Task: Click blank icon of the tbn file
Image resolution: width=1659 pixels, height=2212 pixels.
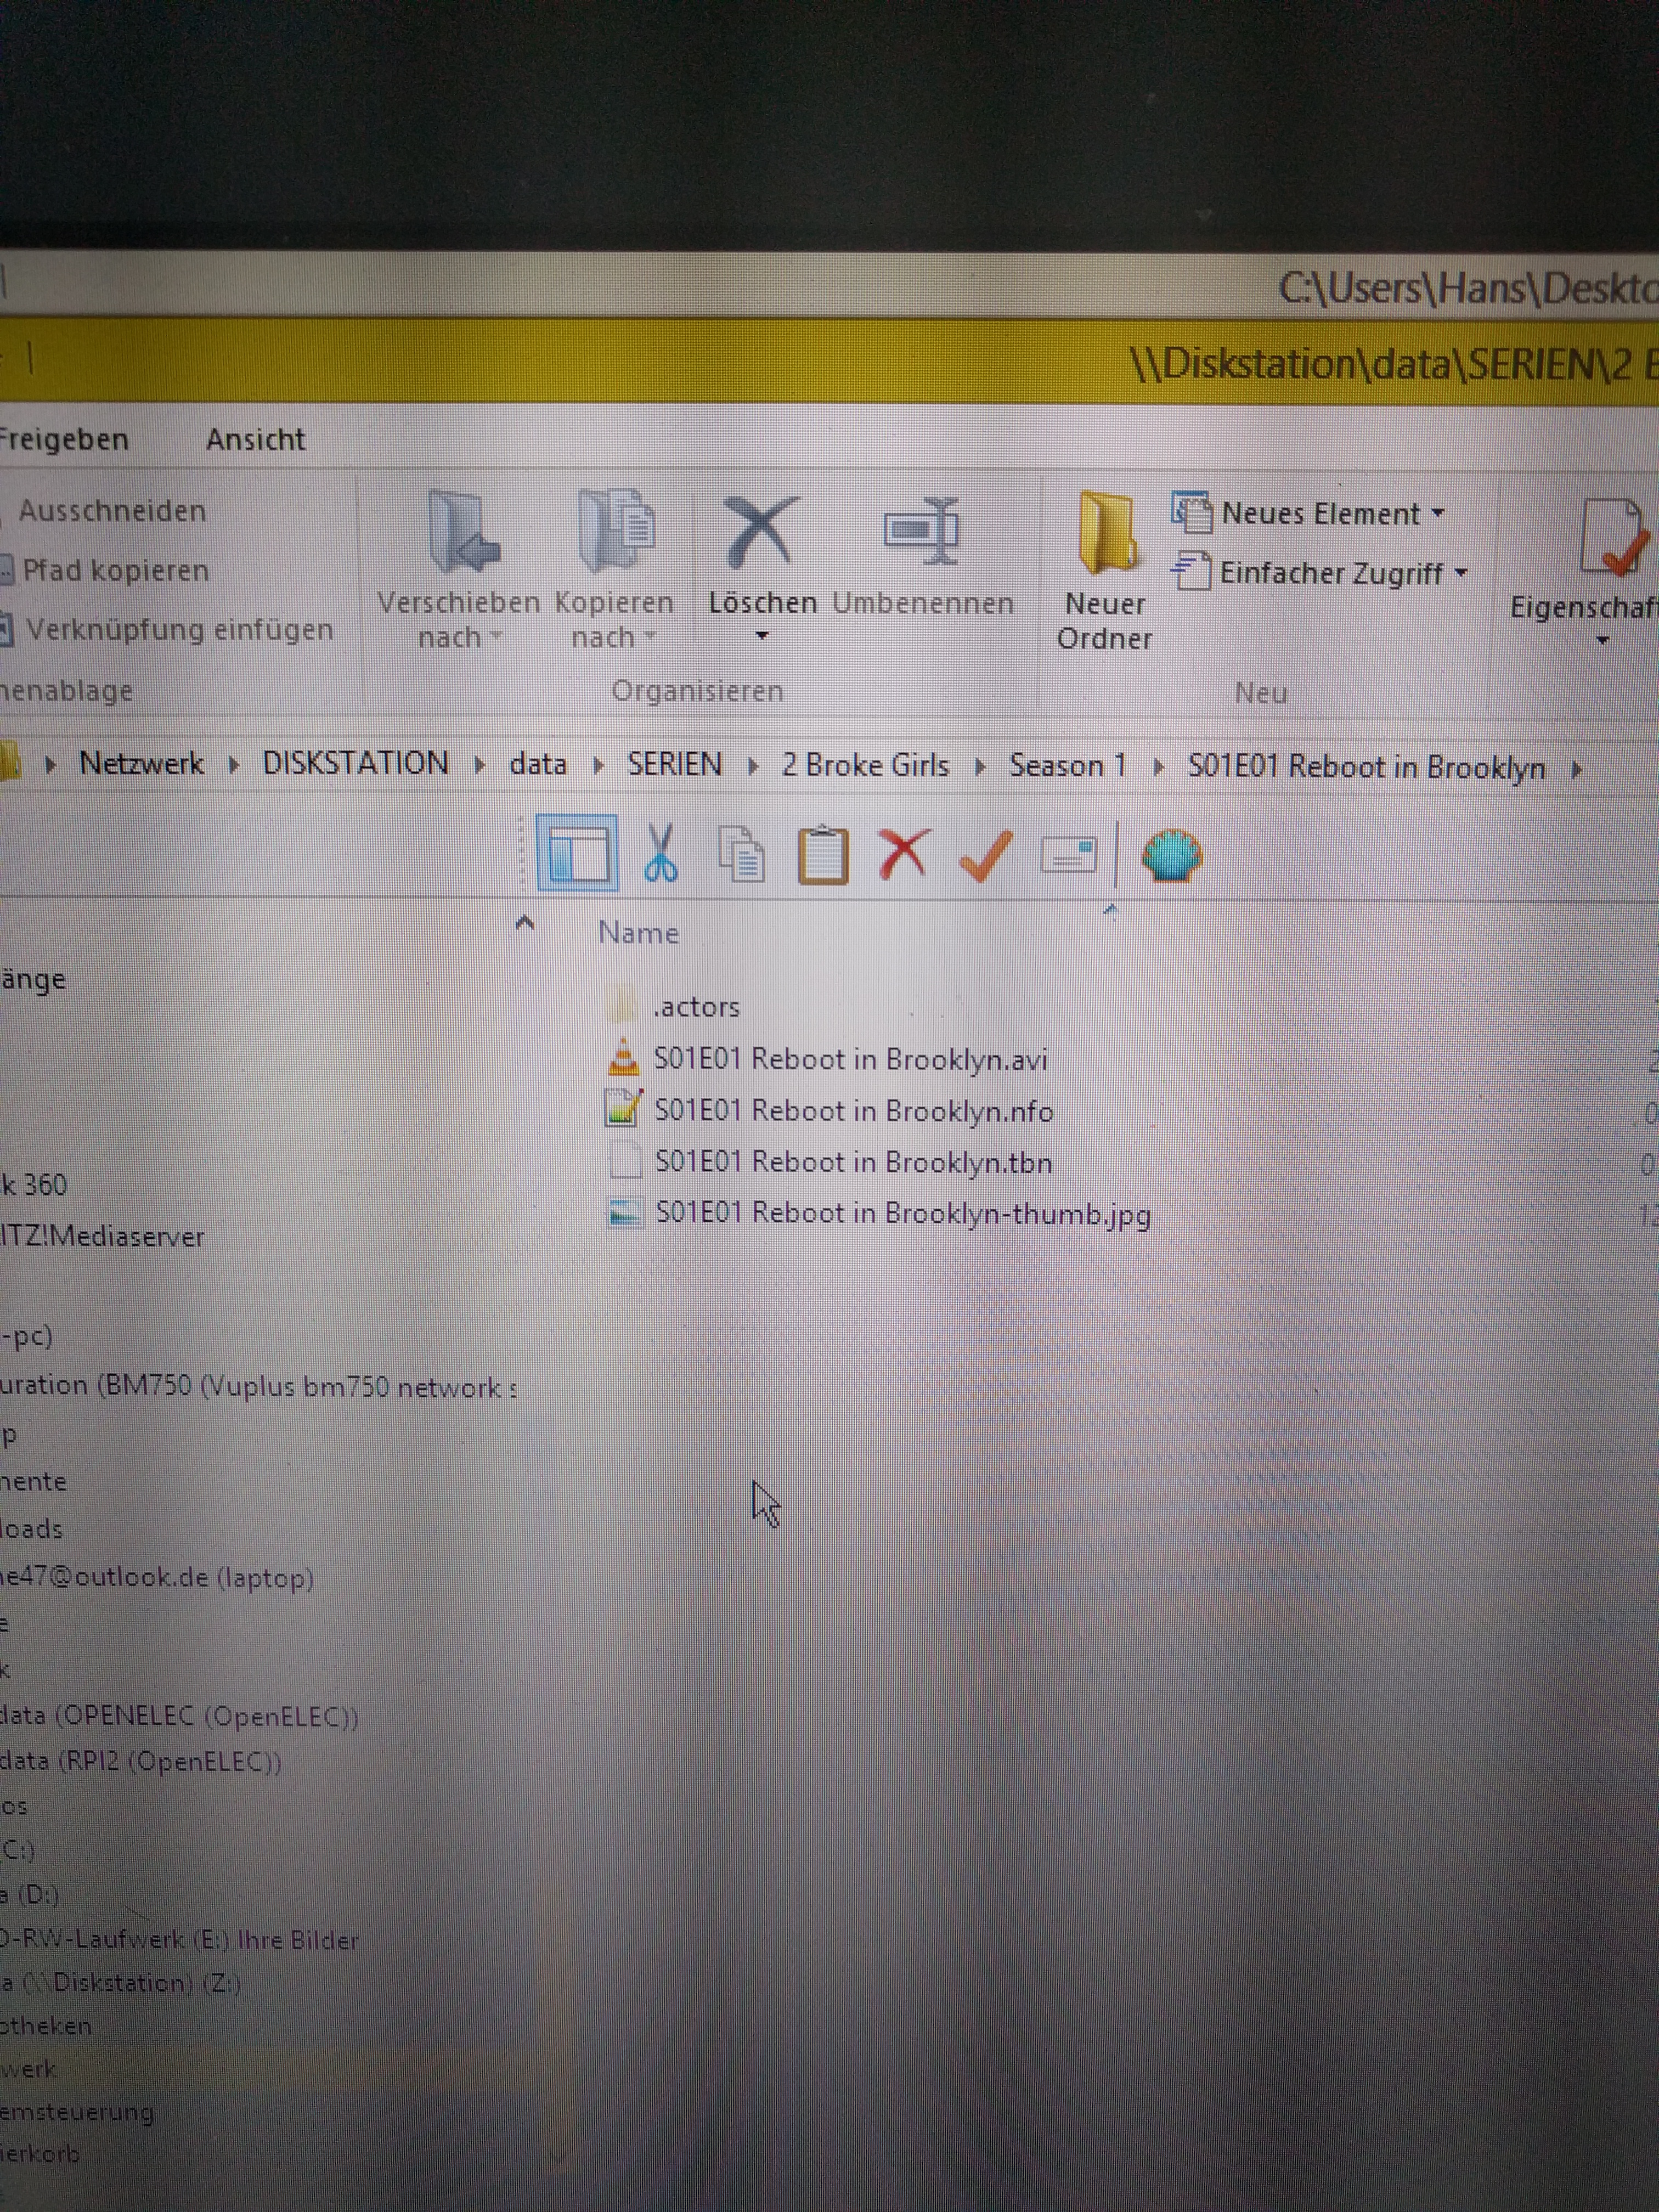Action: coord(625,1161)
